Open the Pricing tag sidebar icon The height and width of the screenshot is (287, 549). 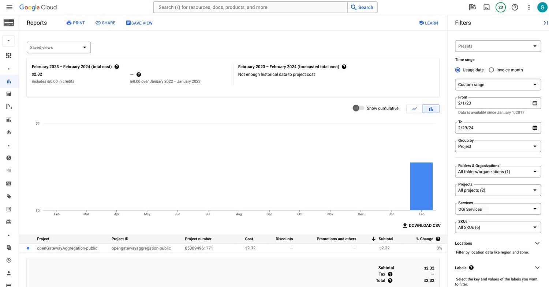tap(9, 196)
